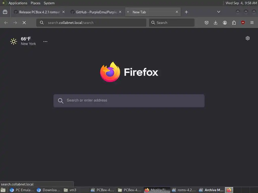The image size is (258, 193).
Task: Open new tab page settings gear
Action: coord(248,38)
